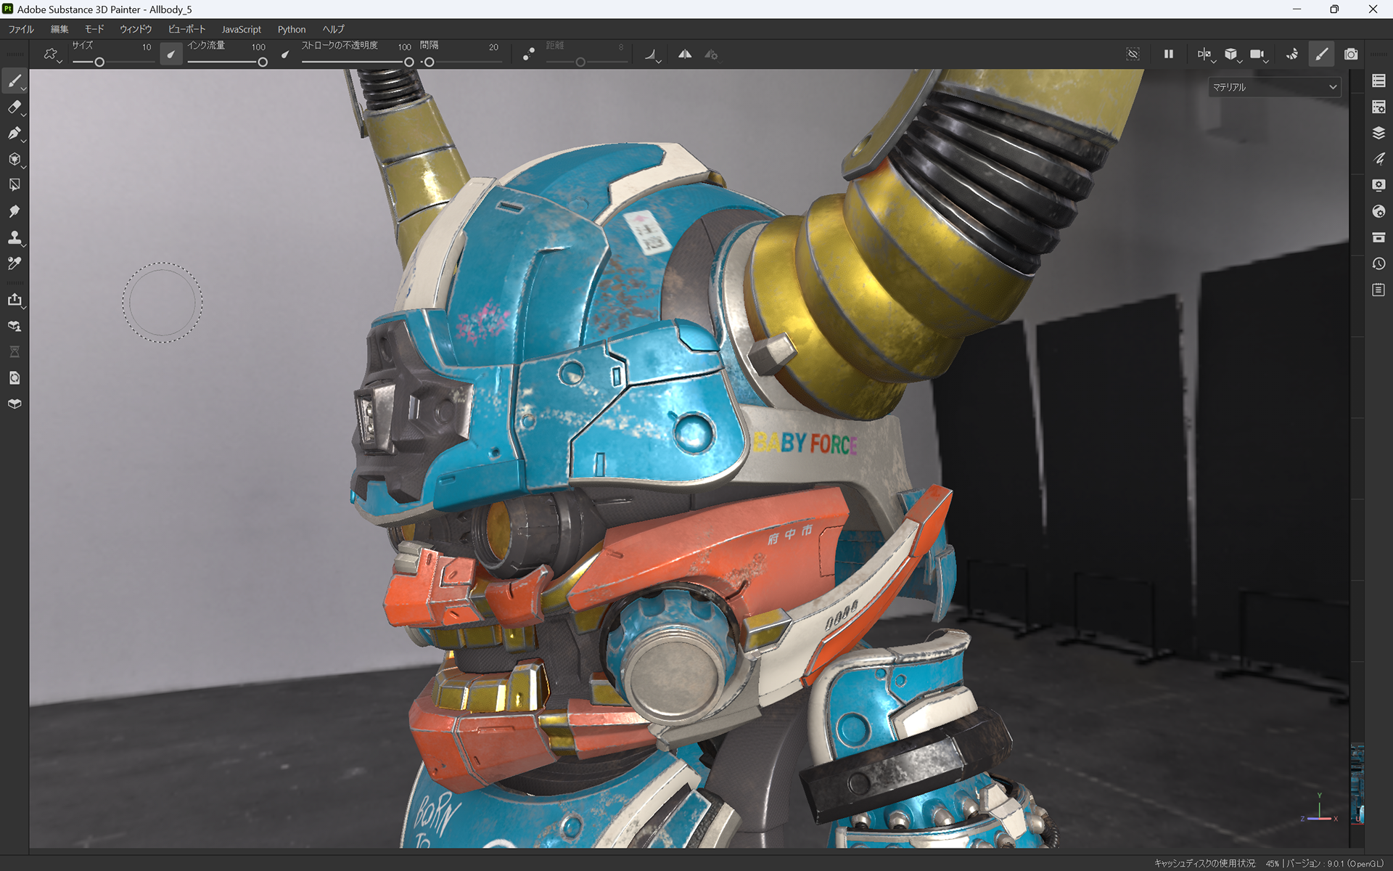Toggle size pen pressure button
1393x871 pixels.
click(171, 54)
